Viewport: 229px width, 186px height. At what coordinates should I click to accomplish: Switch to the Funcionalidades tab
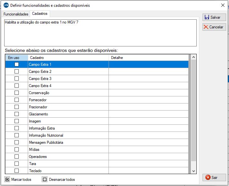tap(16, 14)
